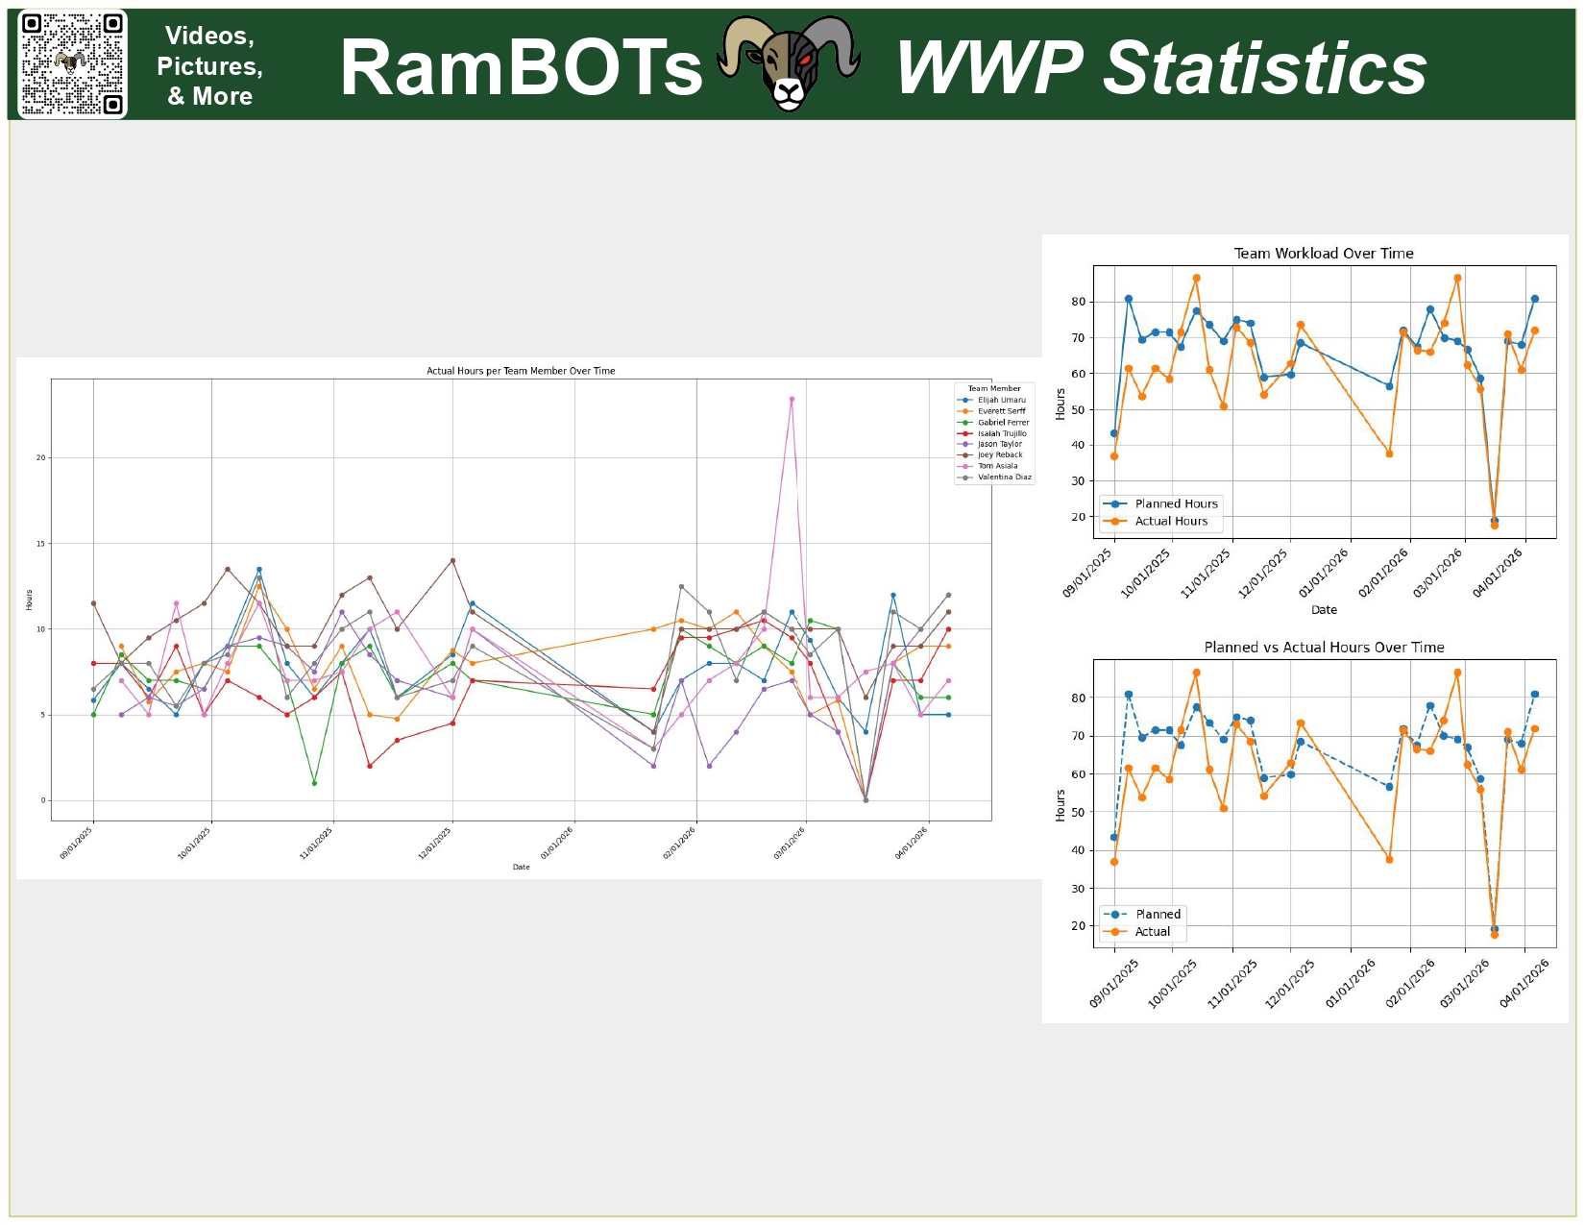Select the 'Videos, Pictures, & More' caption

209,65
